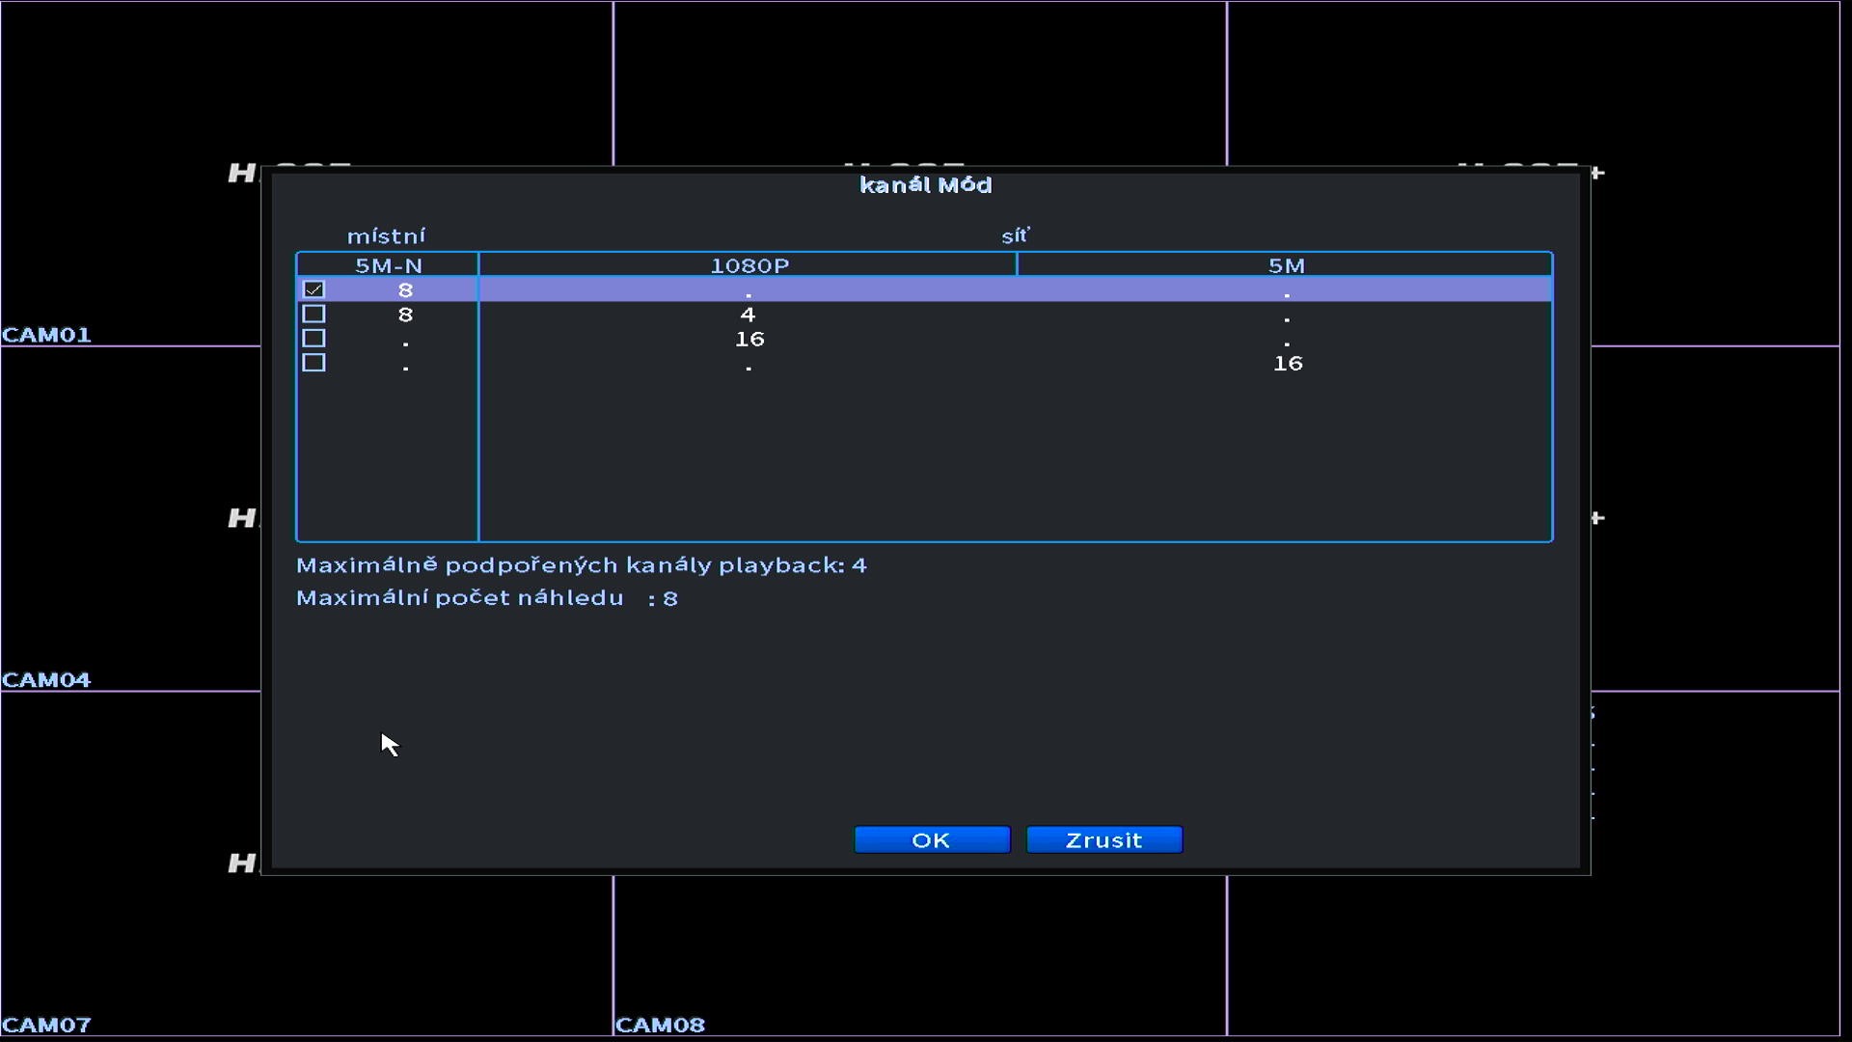Click the CAM04 channel label
The width and height of the screenshot is (1852, 1042).
(46, 680)
